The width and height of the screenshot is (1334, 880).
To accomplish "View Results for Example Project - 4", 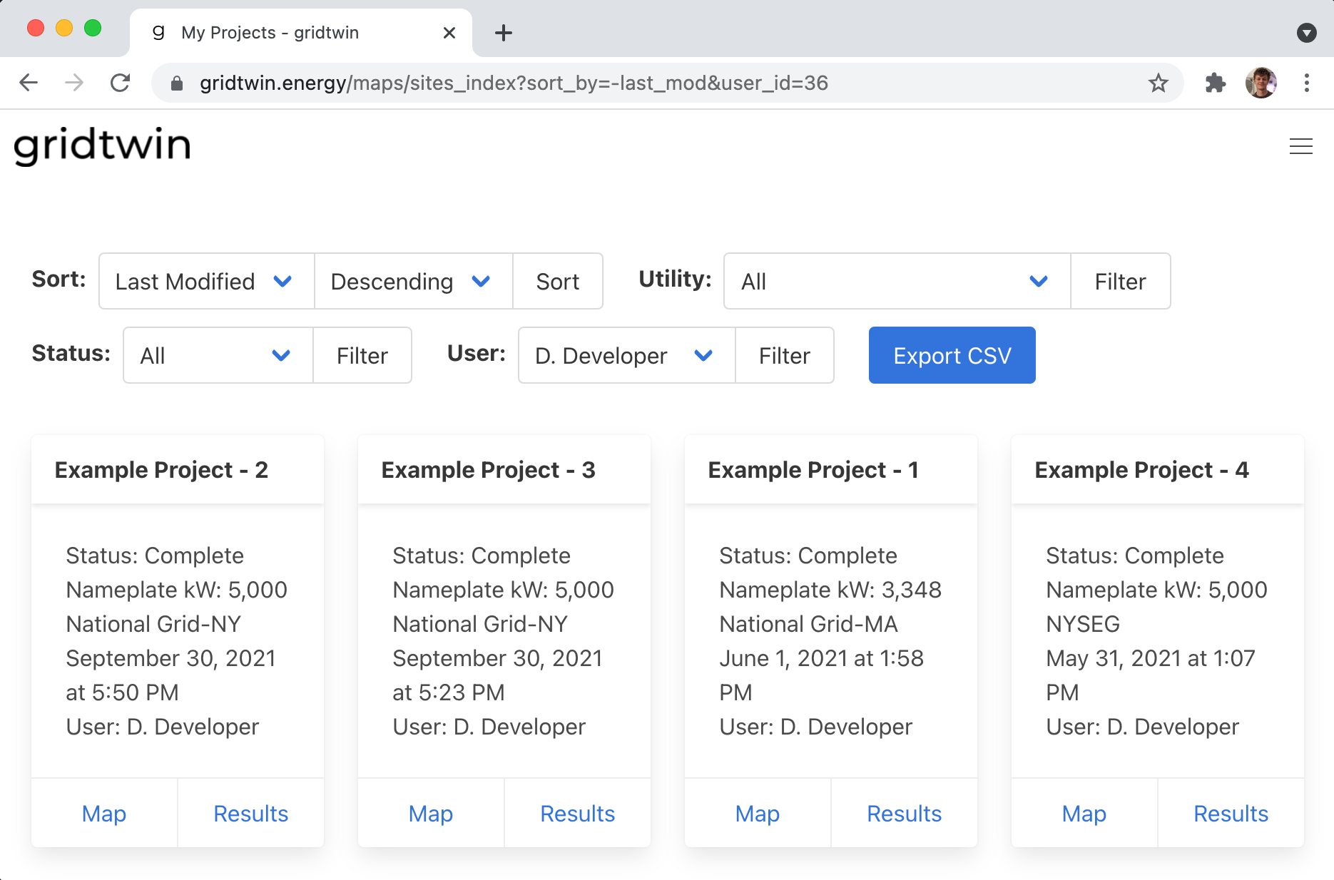I will click(x=1231, y=813).
